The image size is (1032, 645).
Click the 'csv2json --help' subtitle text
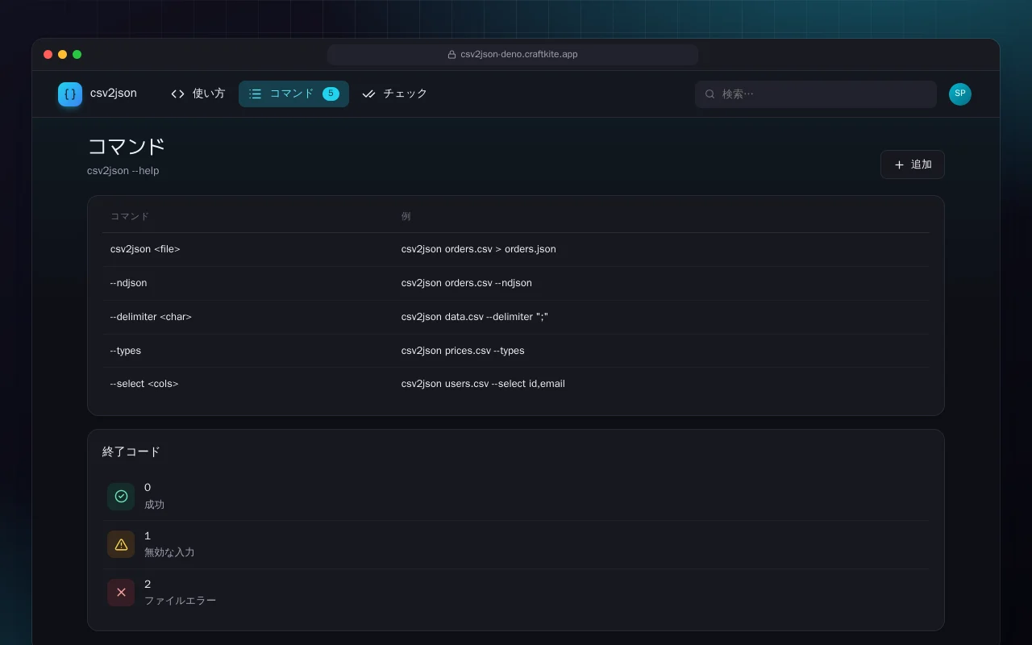(x=123, y=171)
